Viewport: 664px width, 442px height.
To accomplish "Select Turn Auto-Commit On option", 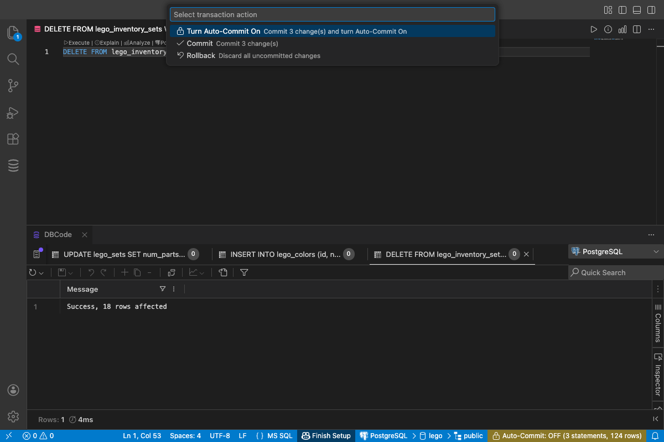I will click(x=332, y=31).
